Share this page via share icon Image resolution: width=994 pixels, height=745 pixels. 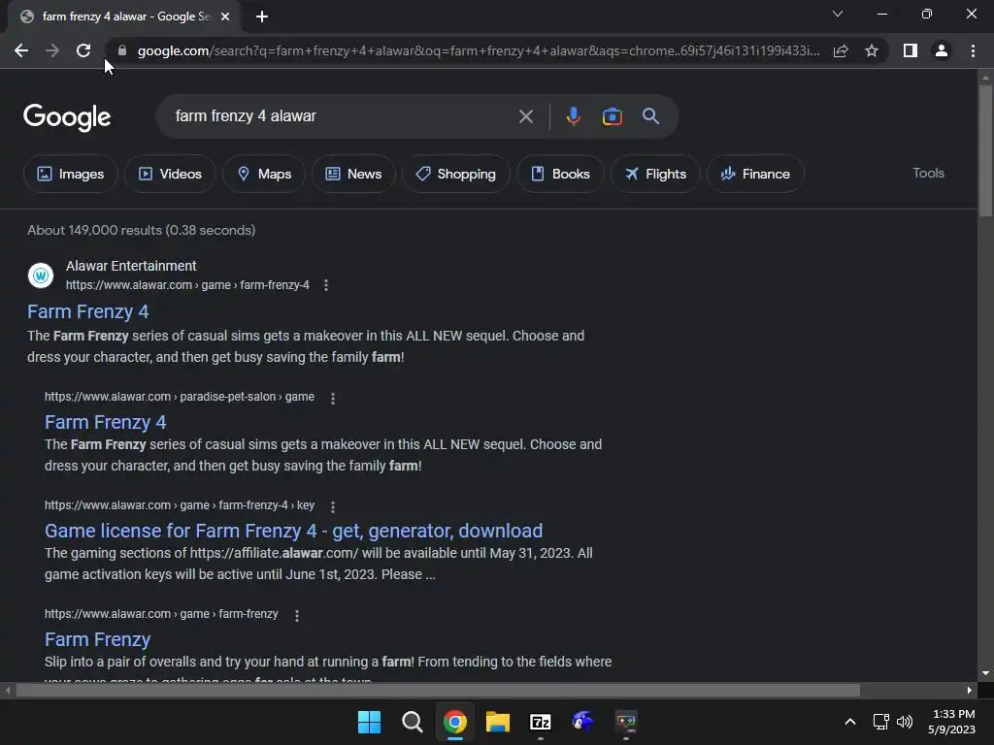click(841, 50)
